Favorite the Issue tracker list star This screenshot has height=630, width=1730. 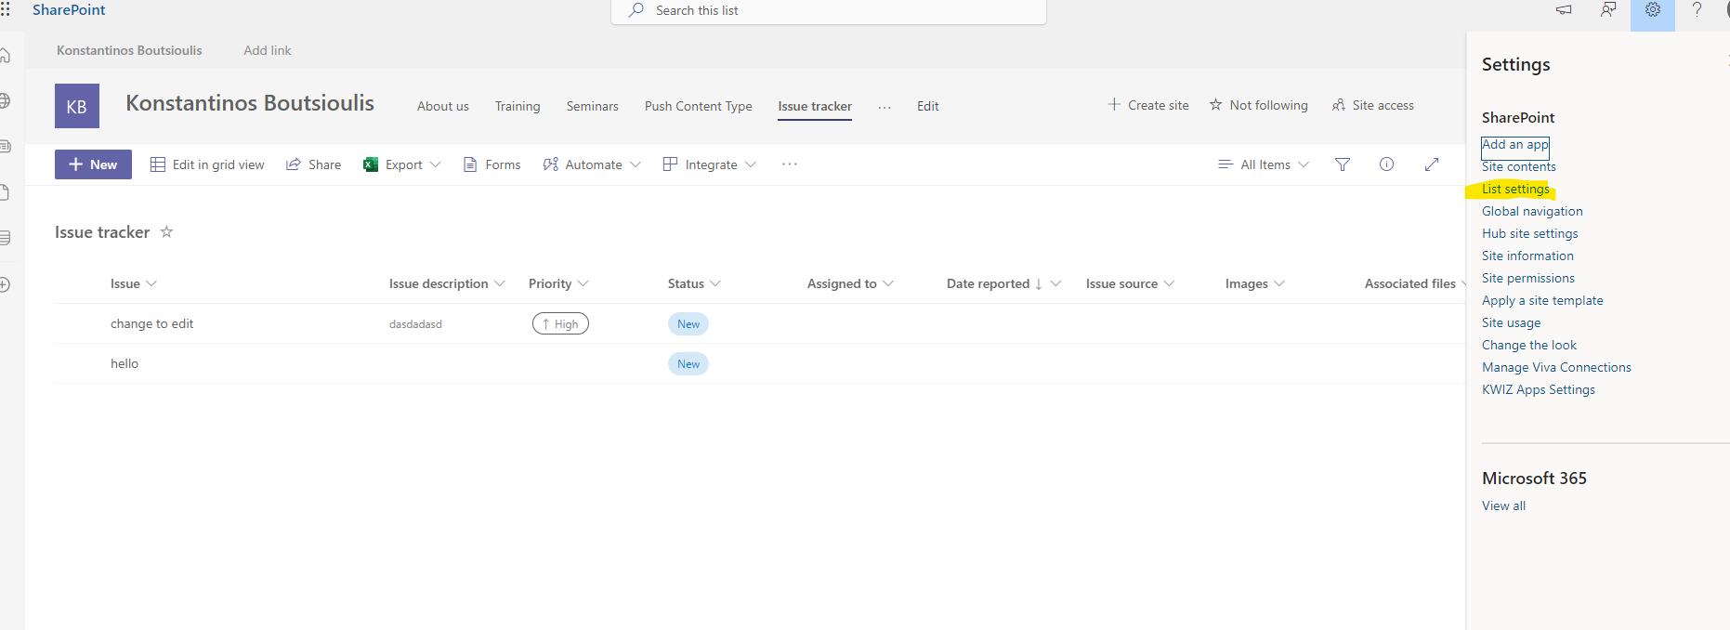[167, 232]
